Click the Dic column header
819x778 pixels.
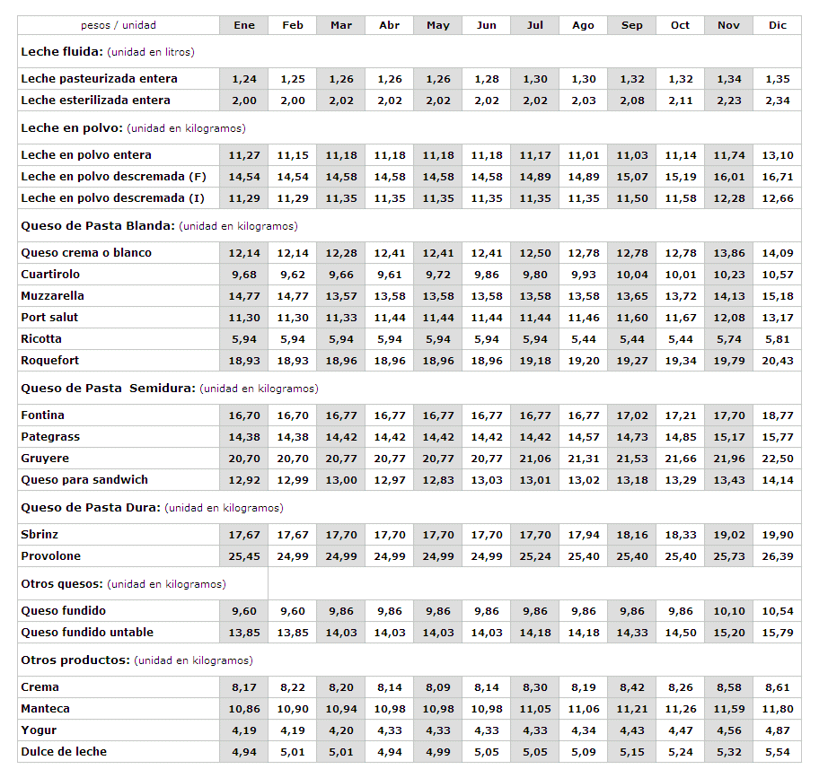(x=777, y=25)
